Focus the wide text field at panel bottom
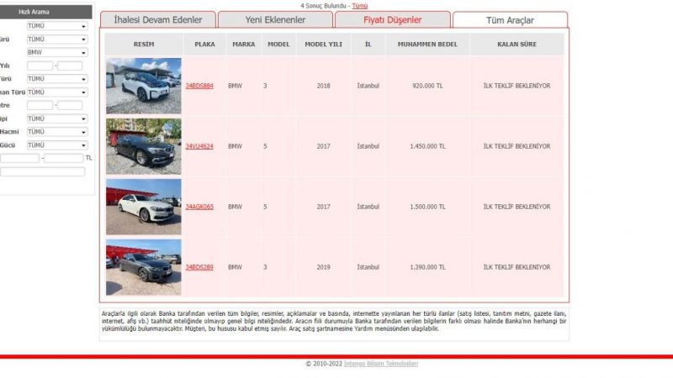Screen dimensions: 673x378 [43, 172]
